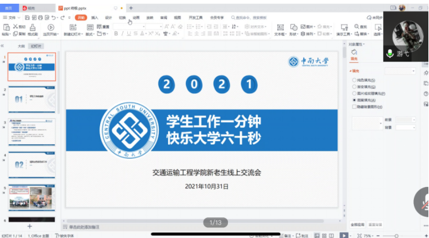Image resolution: width=429 pixels, height=238 pixels.
Task: Open the pattern style dropdown
Action: click(367, 123)
